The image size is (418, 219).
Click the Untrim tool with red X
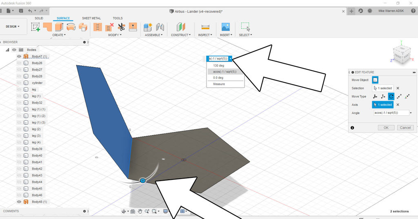[x=109, y=27]
